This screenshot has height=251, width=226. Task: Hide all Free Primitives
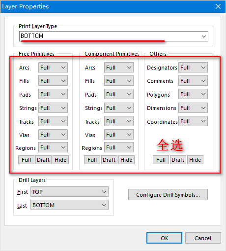pyautogui.click(x=60, y=160)
